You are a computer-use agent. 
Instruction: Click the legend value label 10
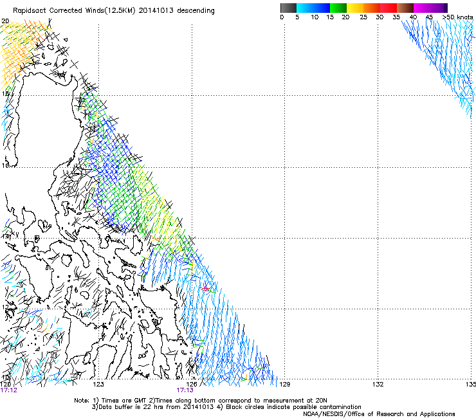(315, 17)
